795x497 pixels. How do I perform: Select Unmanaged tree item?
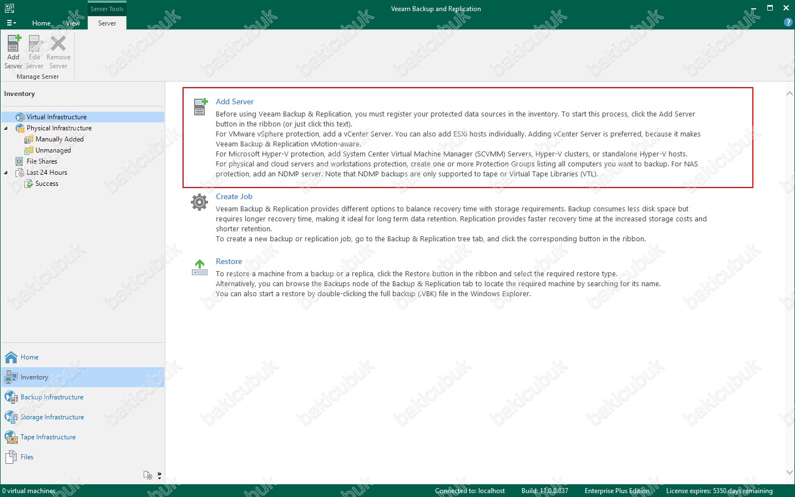tap(53, 150)
